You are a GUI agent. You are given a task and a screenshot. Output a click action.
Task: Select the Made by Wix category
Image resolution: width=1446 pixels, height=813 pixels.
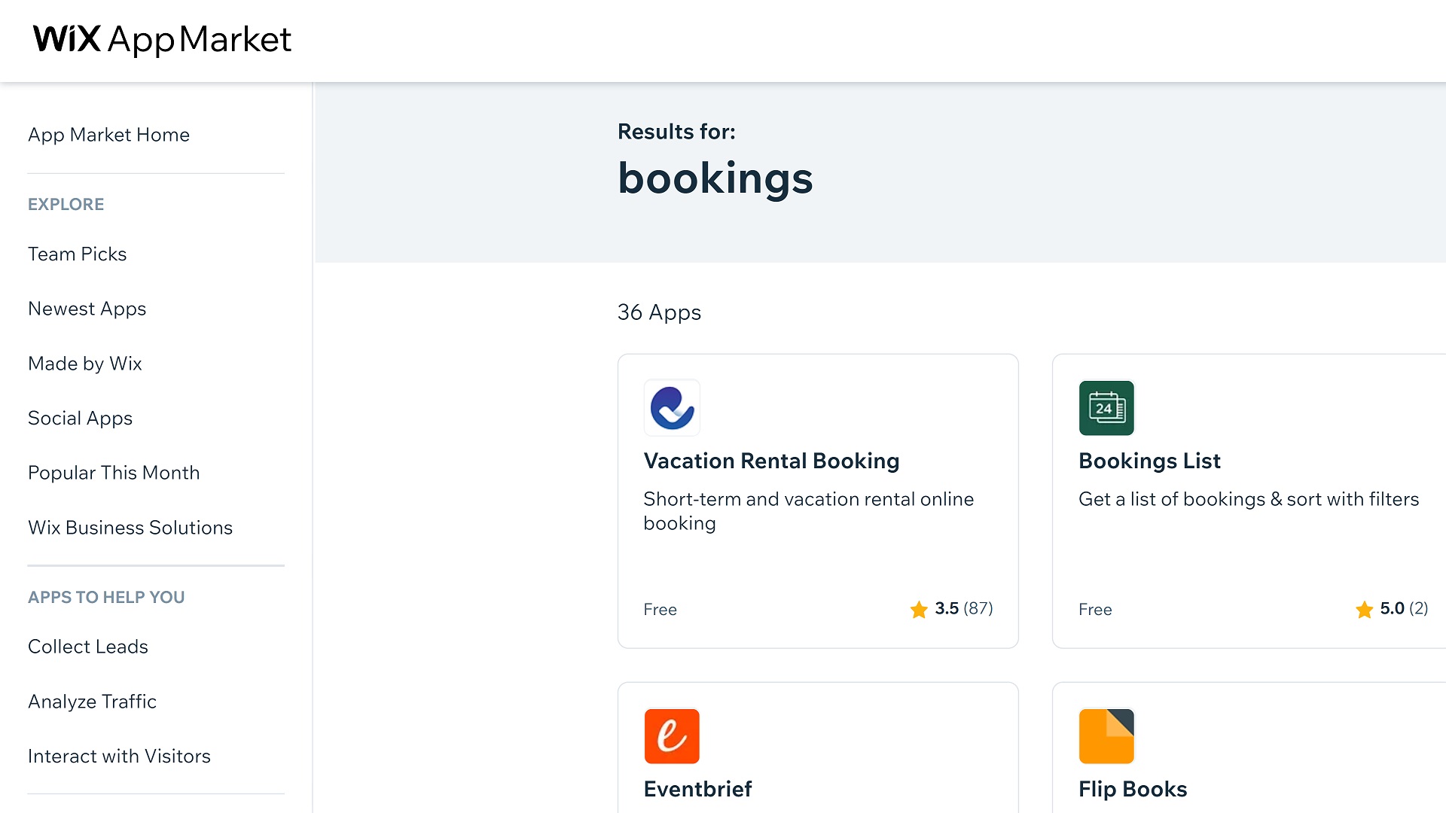84,364
